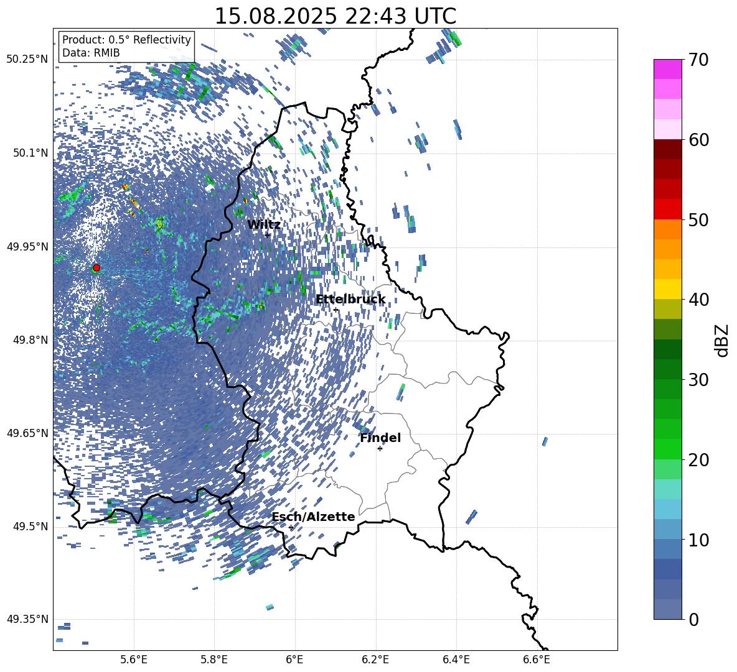Click the Findel location cross marker
The image size is (737, 672).
click(x=380, y=449)
